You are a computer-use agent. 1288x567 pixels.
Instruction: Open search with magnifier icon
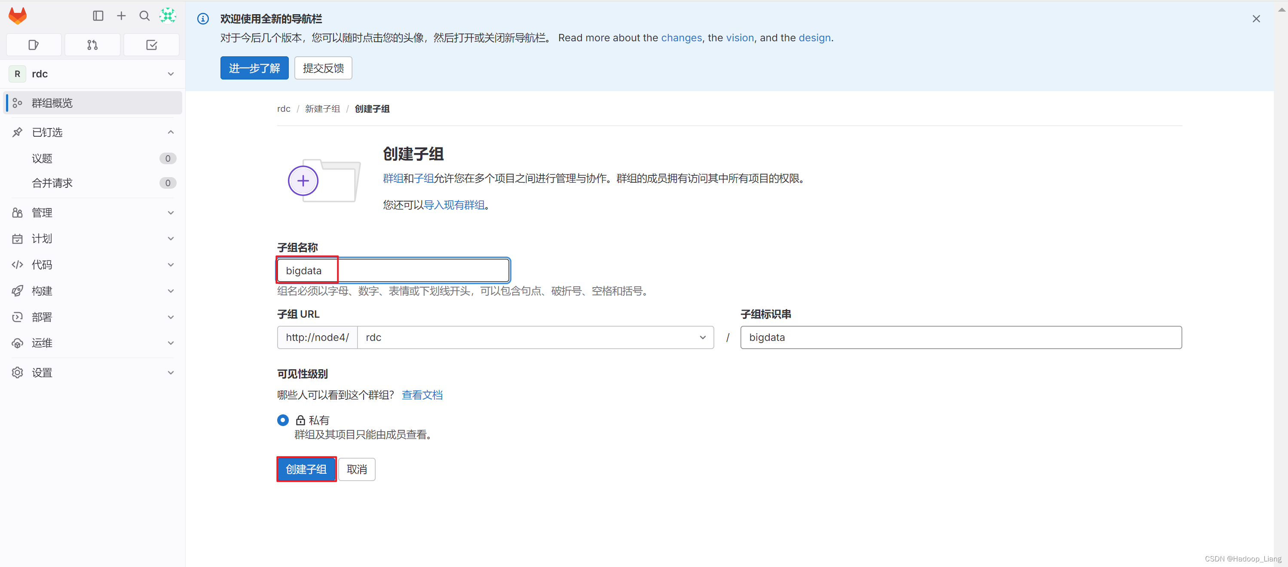coord(144,16)
